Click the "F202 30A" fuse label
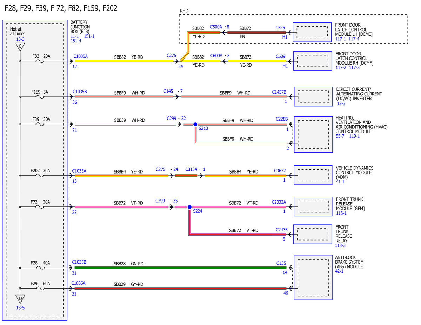The height and width of the screenshot is (325, 421). coord(40,171)
